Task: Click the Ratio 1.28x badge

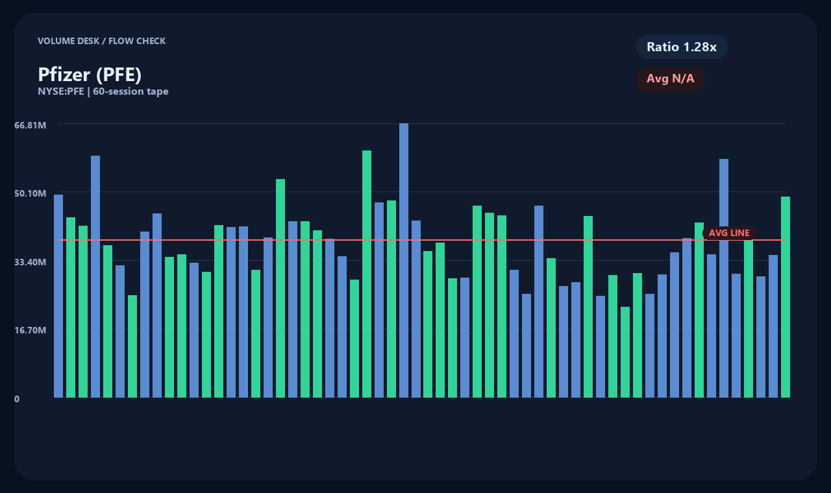Action: point(682,47)
